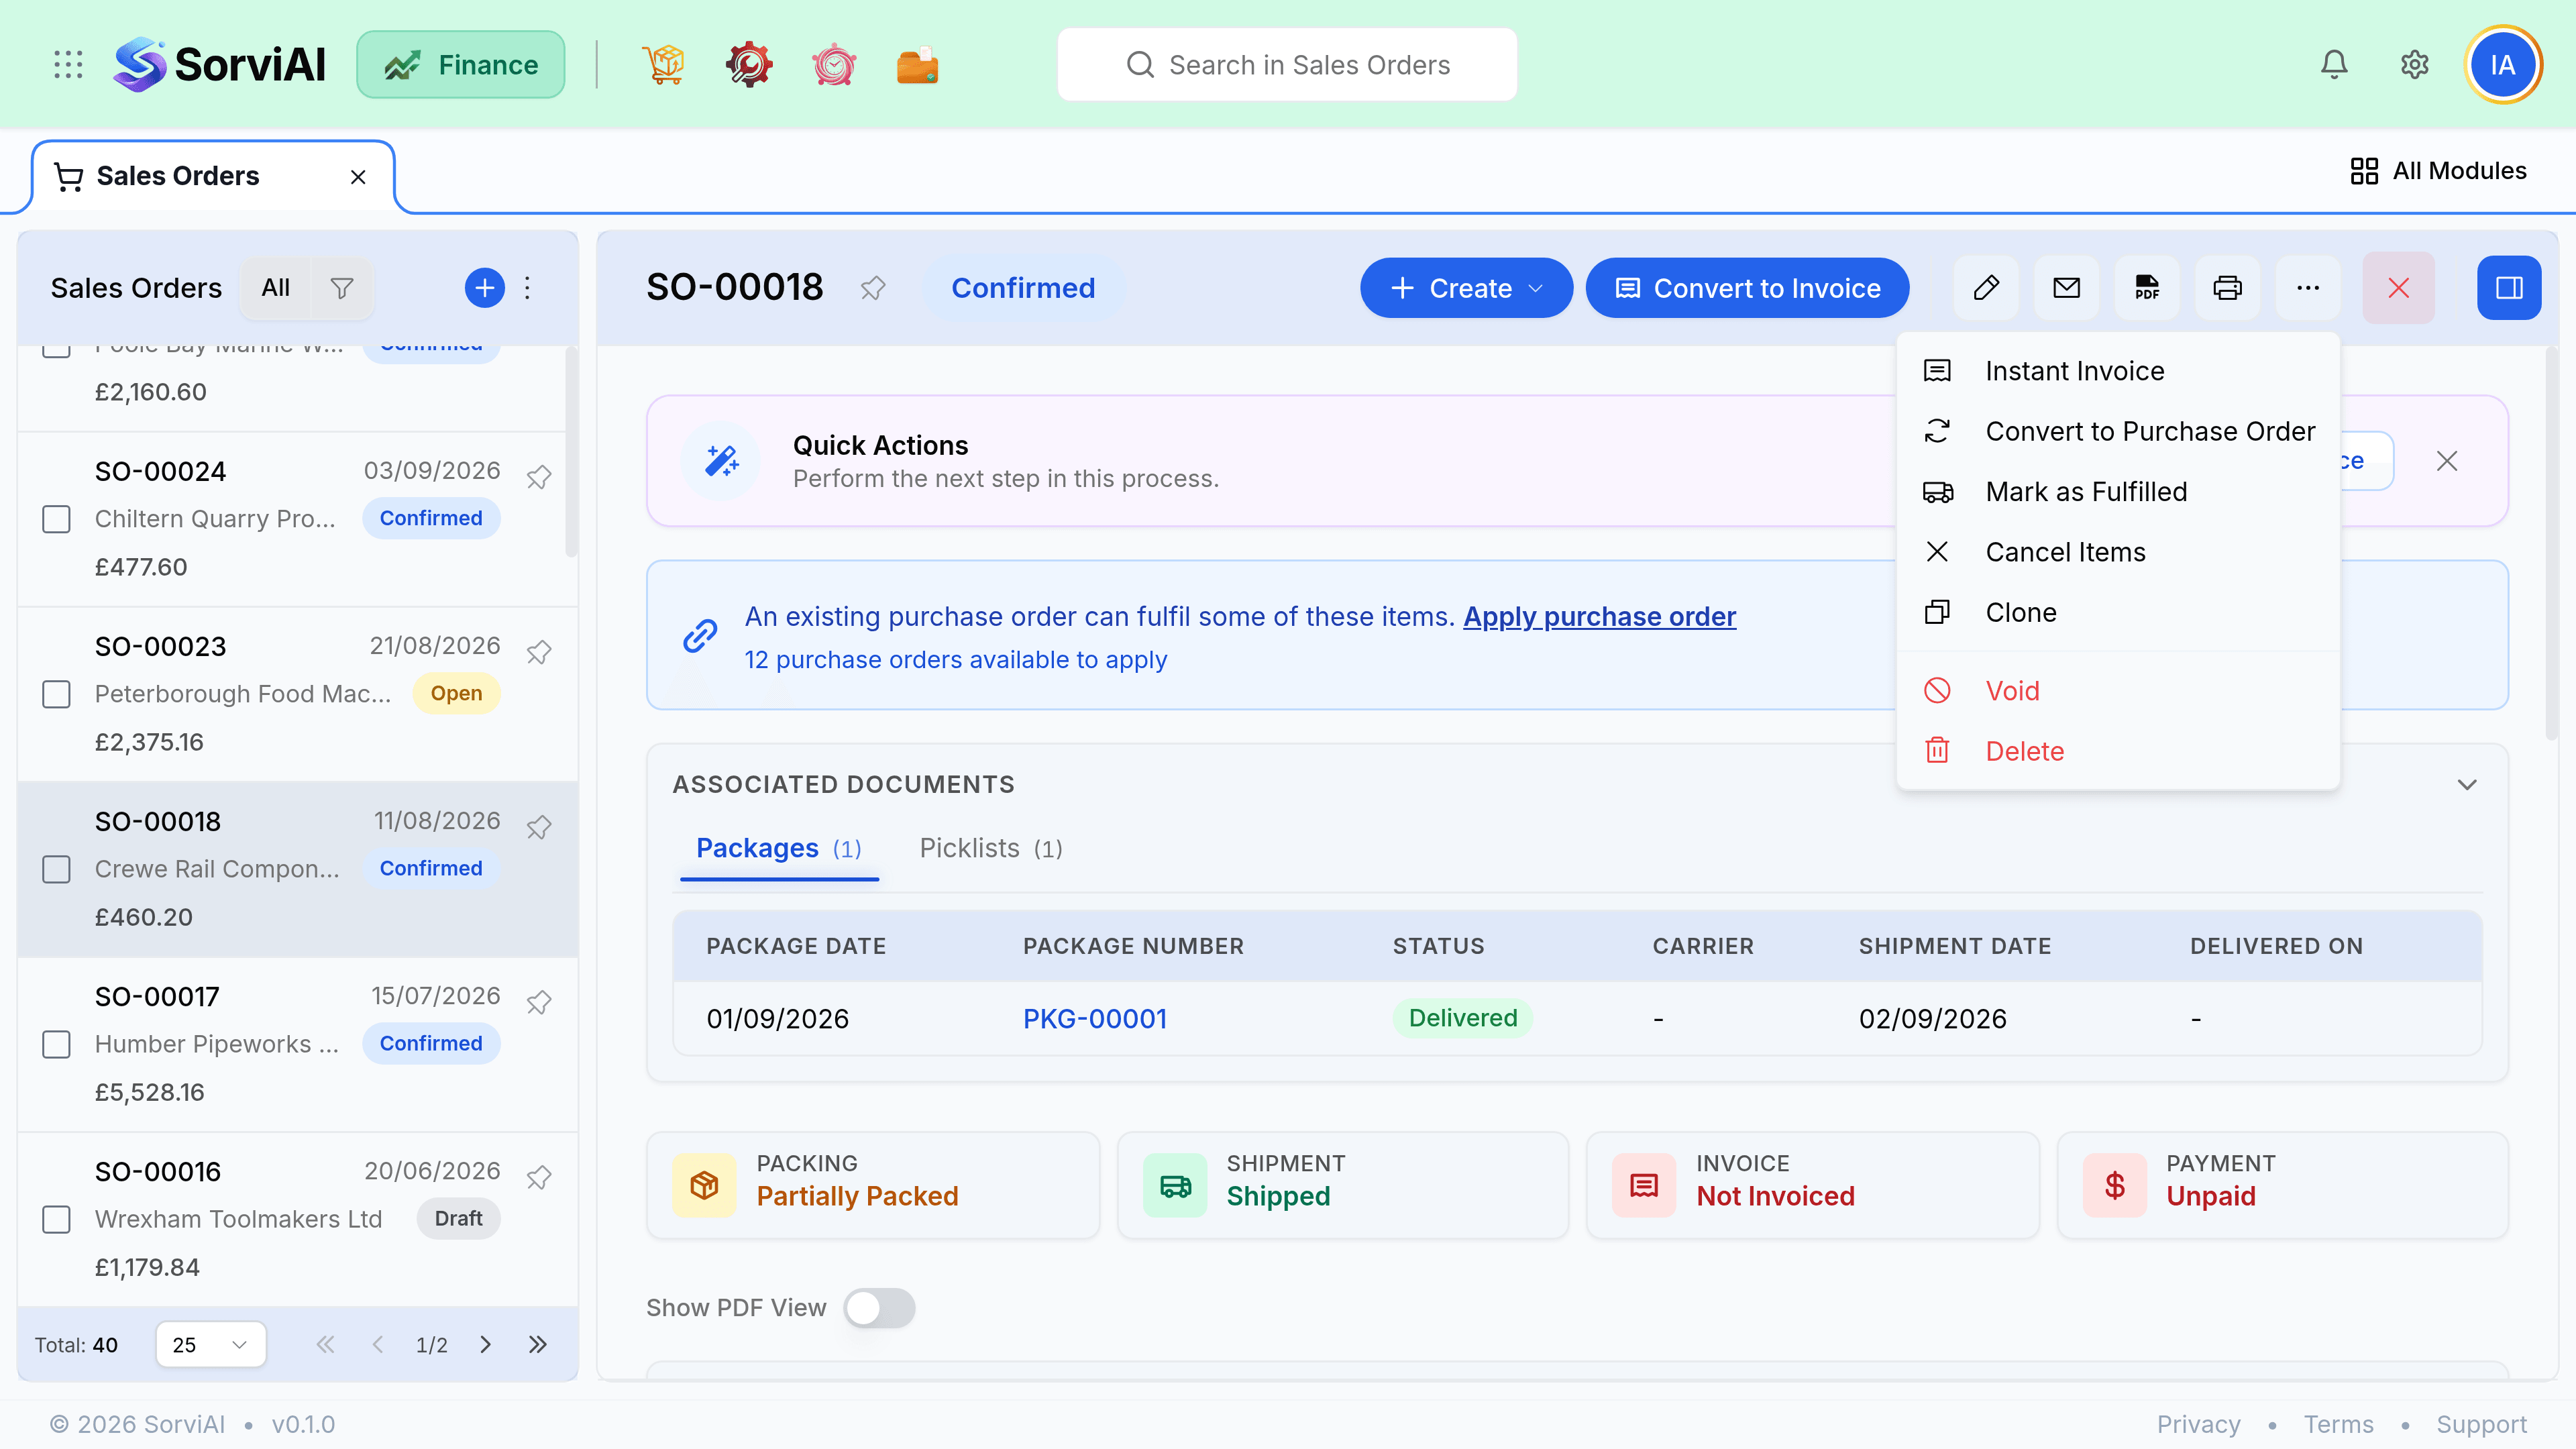Check the SO-00018 Crewe Rail checkbox
This screenshot has height=1449, width=2576.
pos(56,869)
